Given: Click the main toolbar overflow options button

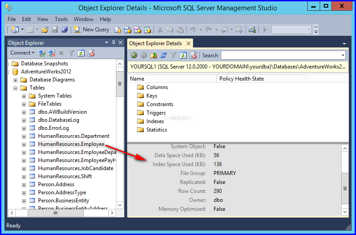Looking at the screenshot, I should pyautogui.click(x=316, y=30).
